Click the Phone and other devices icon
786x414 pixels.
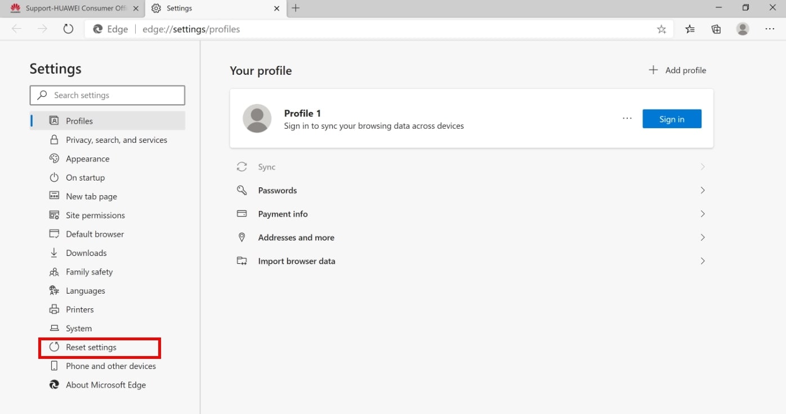[x=54, y=366]
